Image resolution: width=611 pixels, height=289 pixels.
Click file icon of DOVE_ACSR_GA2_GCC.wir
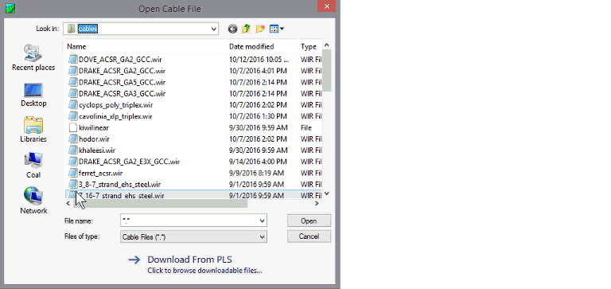pos(73,59)
